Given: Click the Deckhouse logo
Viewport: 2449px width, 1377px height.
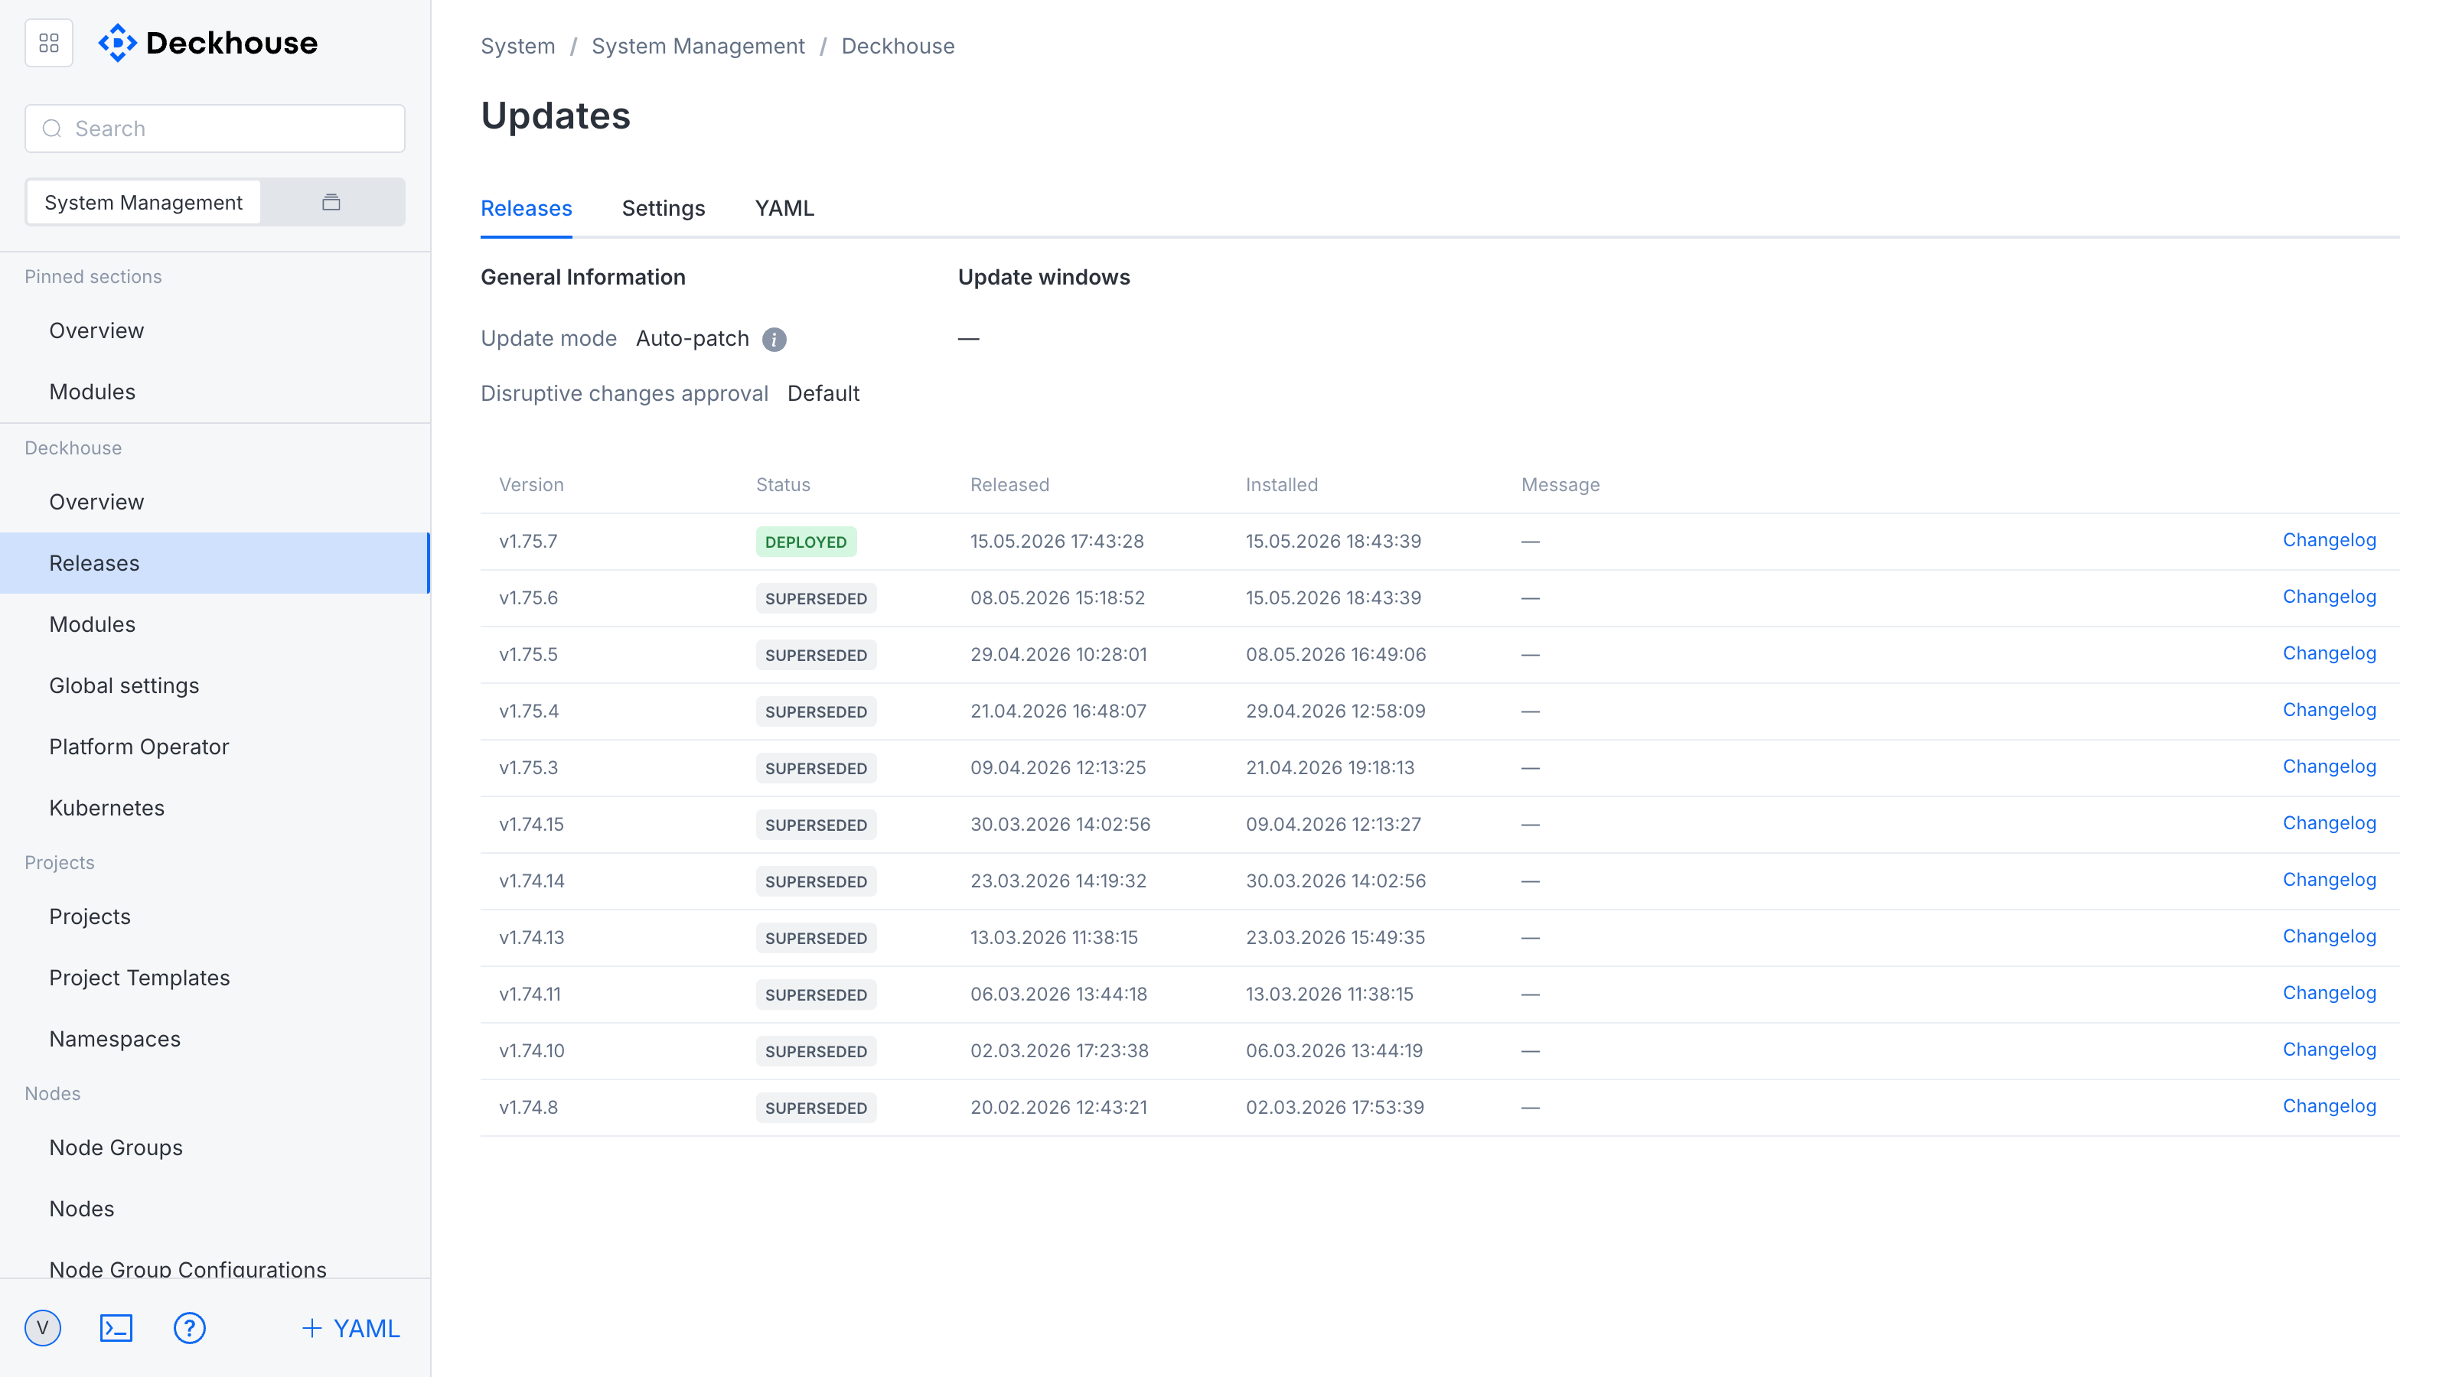Looking at the screenshot, I should pyautogui.click(x=208, y=43).
